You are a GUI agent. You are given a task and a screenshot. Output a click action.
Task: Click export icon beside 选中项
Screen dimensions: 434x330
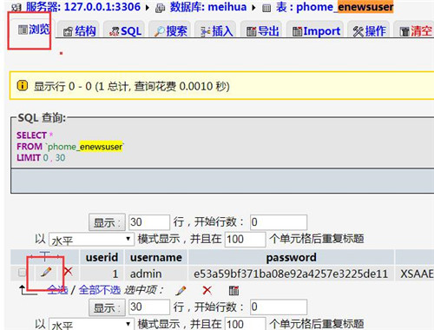pyautogui.click(x=233, y=290)
